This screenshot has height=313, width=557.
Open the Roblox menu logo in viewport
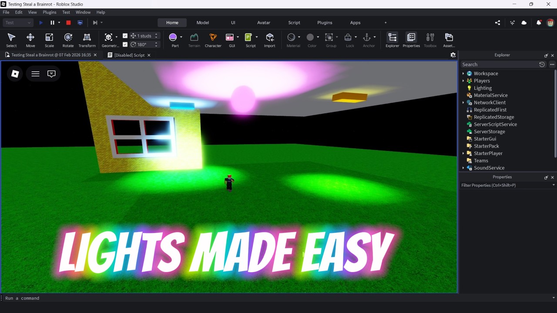pos(15,74)
